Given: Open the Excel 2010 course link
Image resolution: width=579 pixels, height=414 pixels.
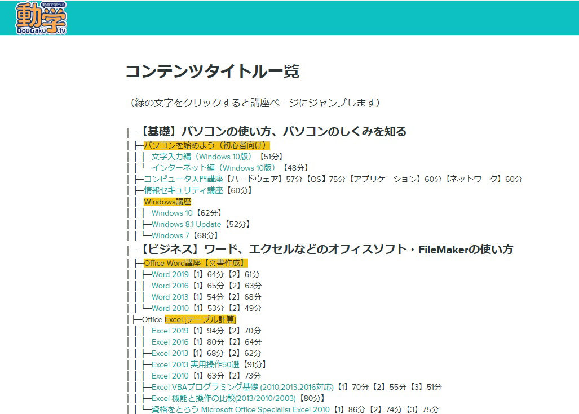Looking at the screenshot, I should pos(170,376).
